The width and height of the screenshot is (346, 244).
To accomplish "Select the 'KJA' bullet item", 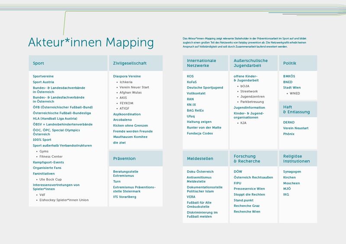I will pos(243,123).
